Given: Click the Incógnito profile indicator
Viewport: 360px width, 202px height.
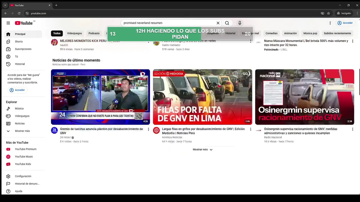Looking at the screenshot, I should tap(344, 13).
